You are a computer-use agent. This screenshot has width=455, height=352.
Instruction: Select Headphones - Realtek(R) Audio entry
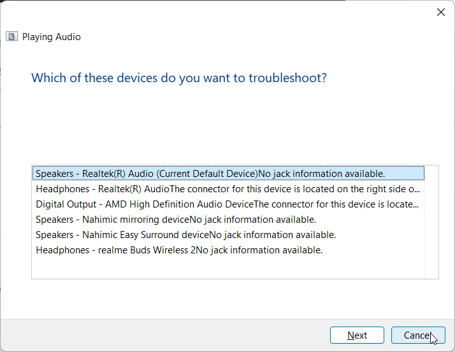tap(228, 189)
